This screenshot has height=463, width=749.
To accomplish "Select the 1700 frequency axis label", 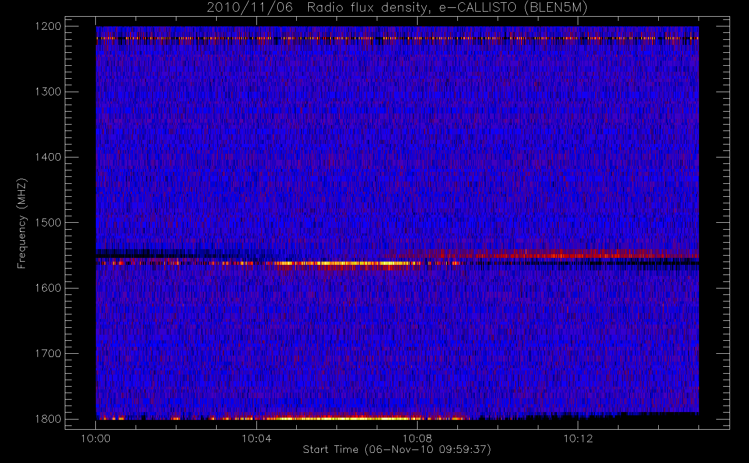I will [x=48, y=353].
